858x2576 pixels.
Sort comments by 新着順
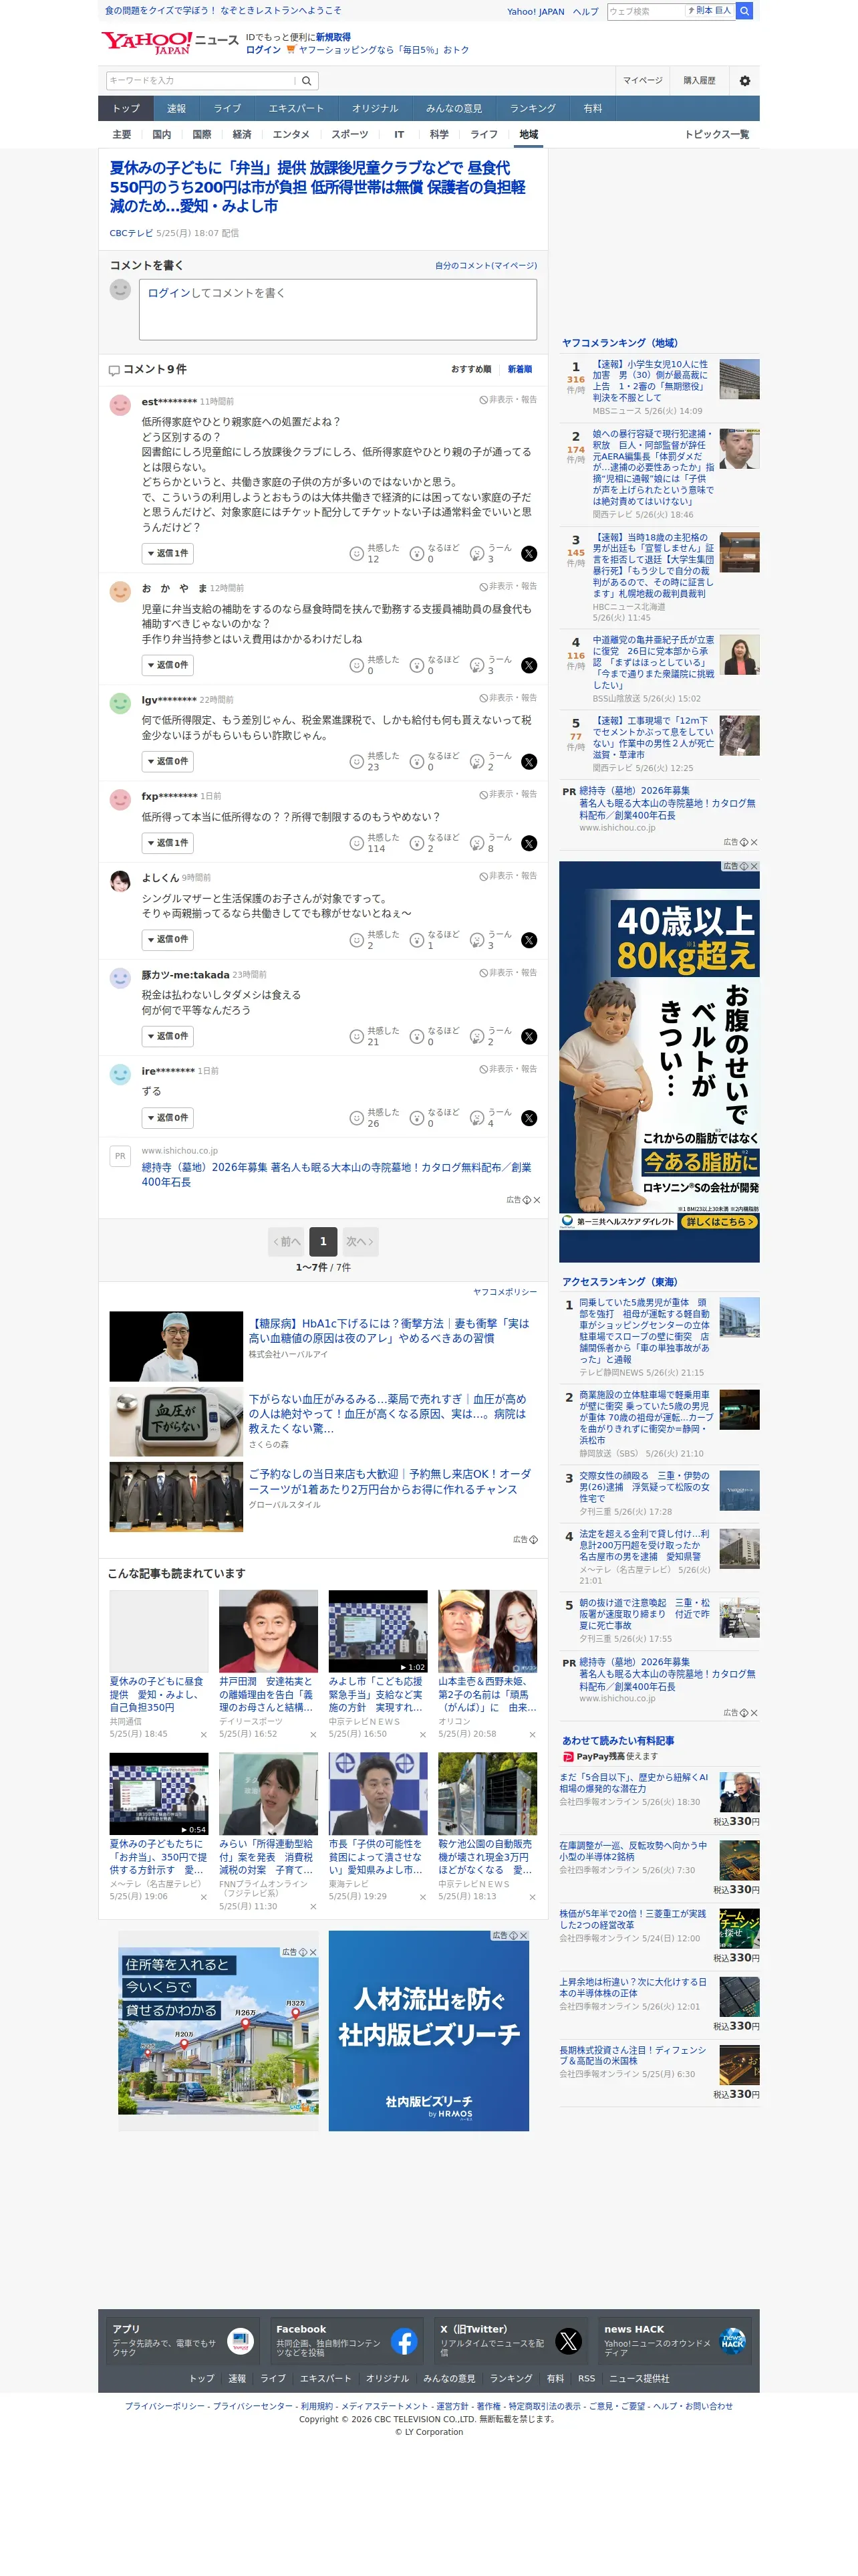519,370
